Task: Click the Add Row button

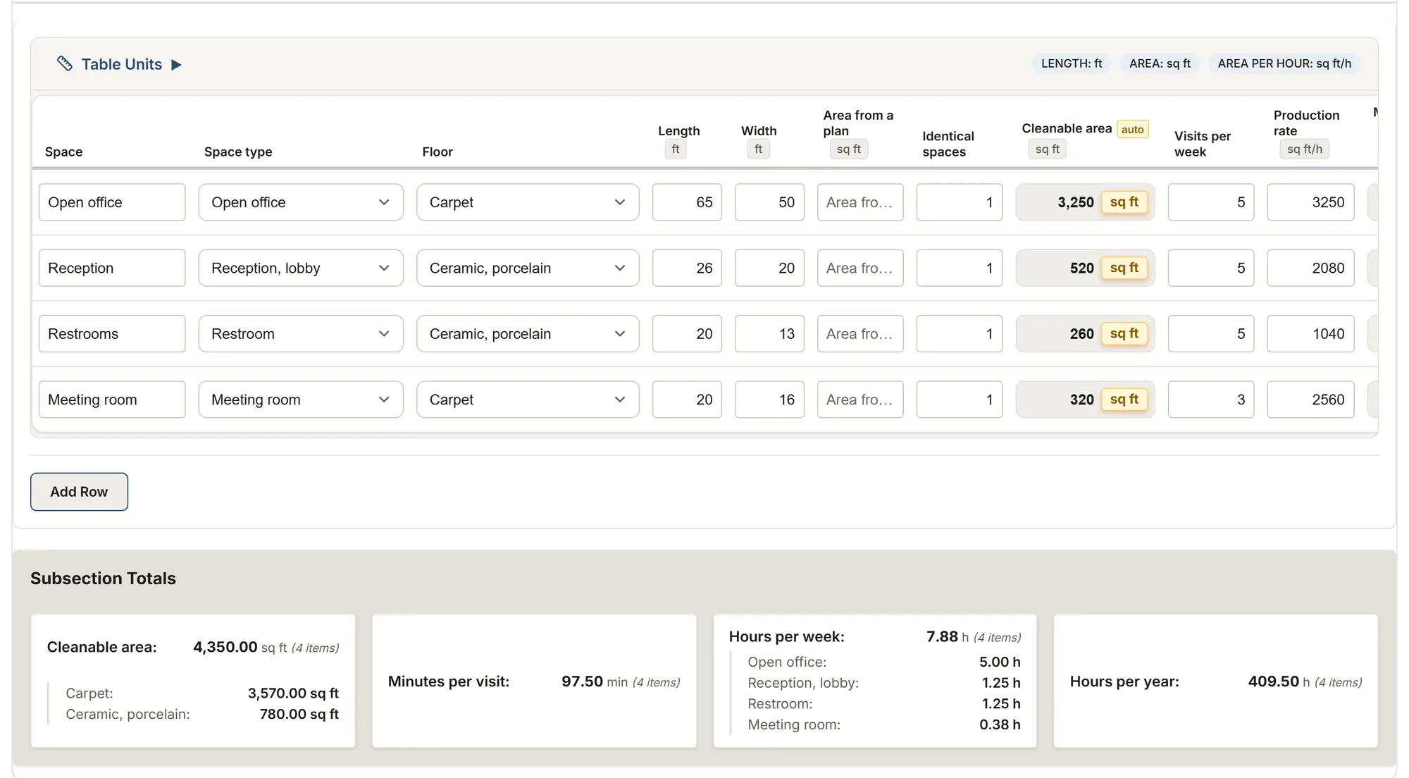Action: click(79, 492)
